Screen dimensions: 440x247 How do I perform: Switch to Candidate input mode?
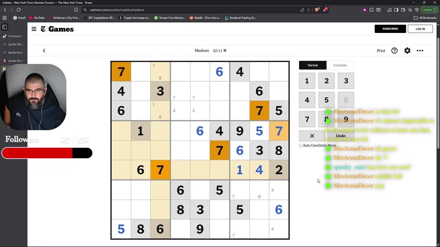tap(340, 65)
